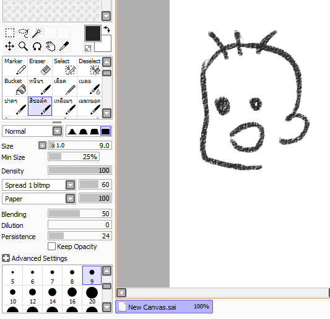
Task: Select the Deselect pen tool
Action: (89, 66)
